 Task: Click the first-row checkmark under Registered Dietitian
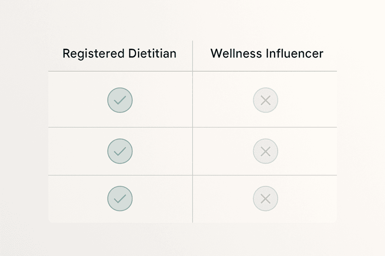tap(120, 100)
